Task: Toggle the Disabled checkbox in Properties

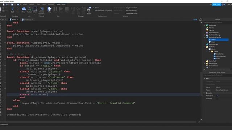Action: (x=217, y=99)
